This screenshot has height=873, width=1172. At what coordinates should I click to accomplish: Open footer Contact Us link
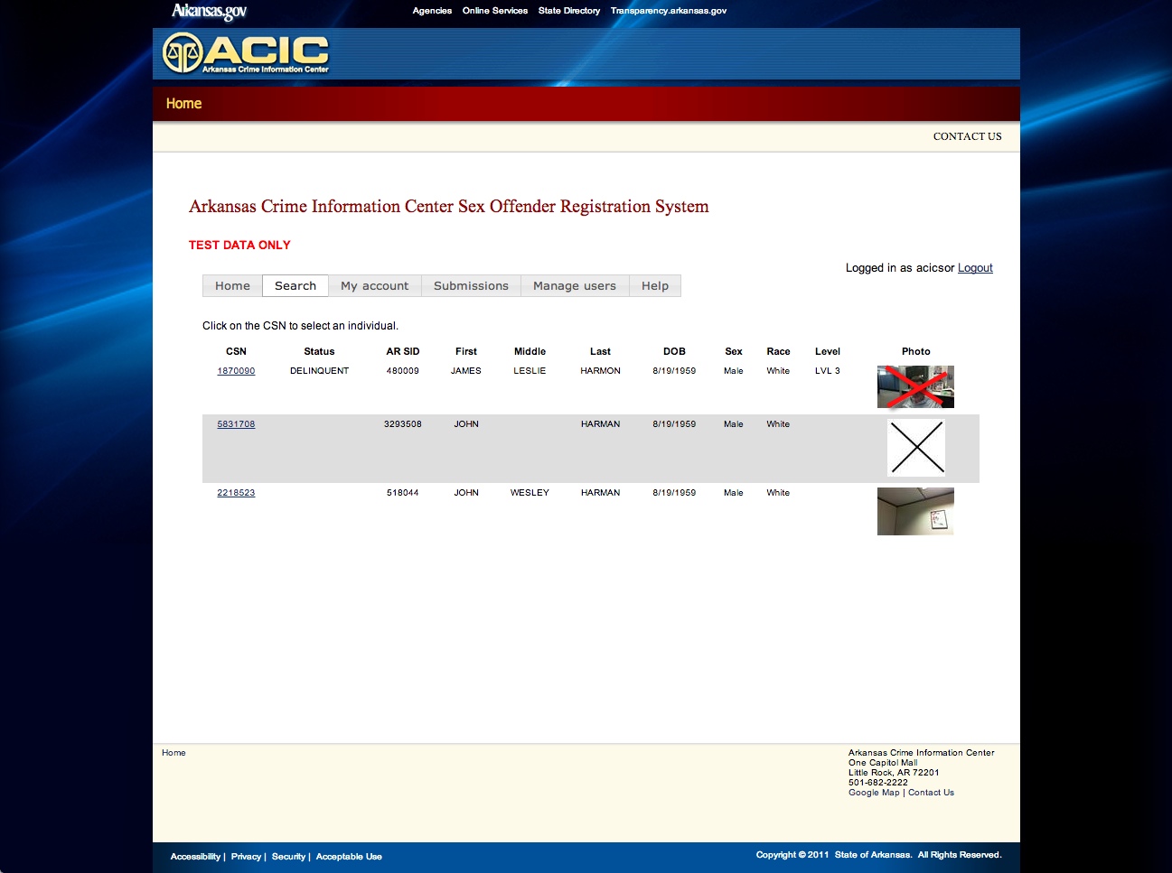931,793
